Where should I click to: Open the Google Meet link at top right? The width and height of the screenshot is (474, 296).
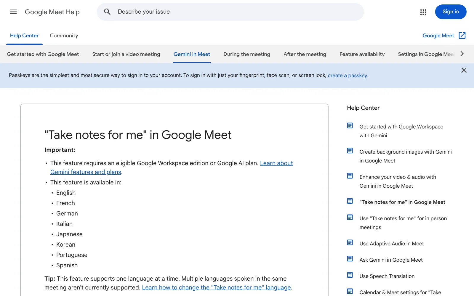438,36
